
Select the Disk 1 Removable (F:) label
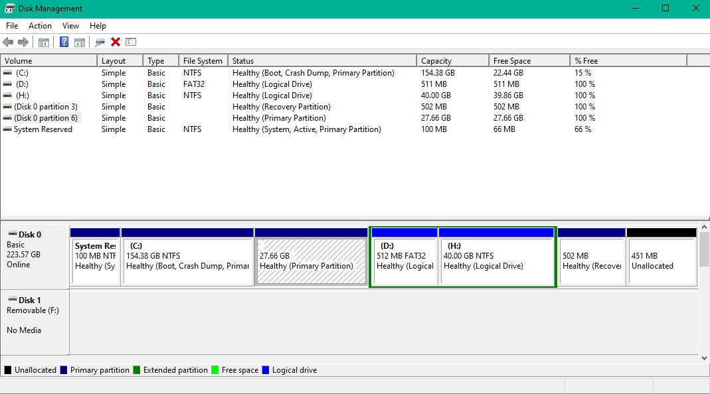click(x=35, y=322)
